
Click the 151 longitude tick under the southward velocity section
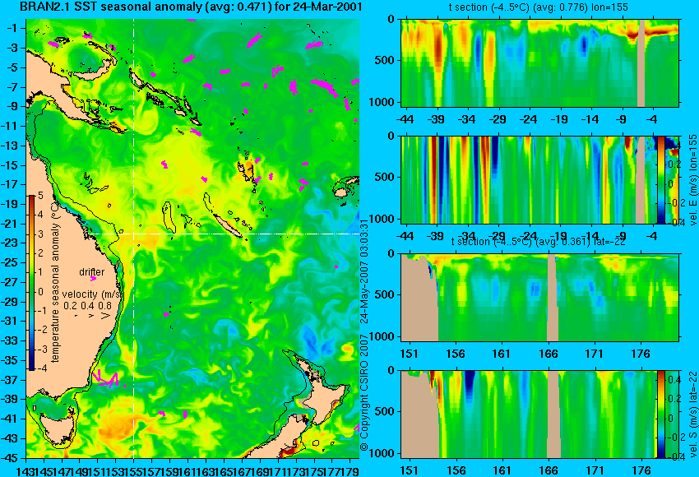[x=410, y=470]
